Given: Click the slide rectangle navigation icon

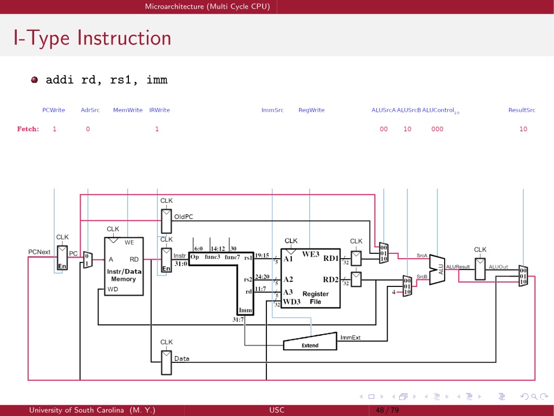Looking at the screenshot, I should pos(371,396).
